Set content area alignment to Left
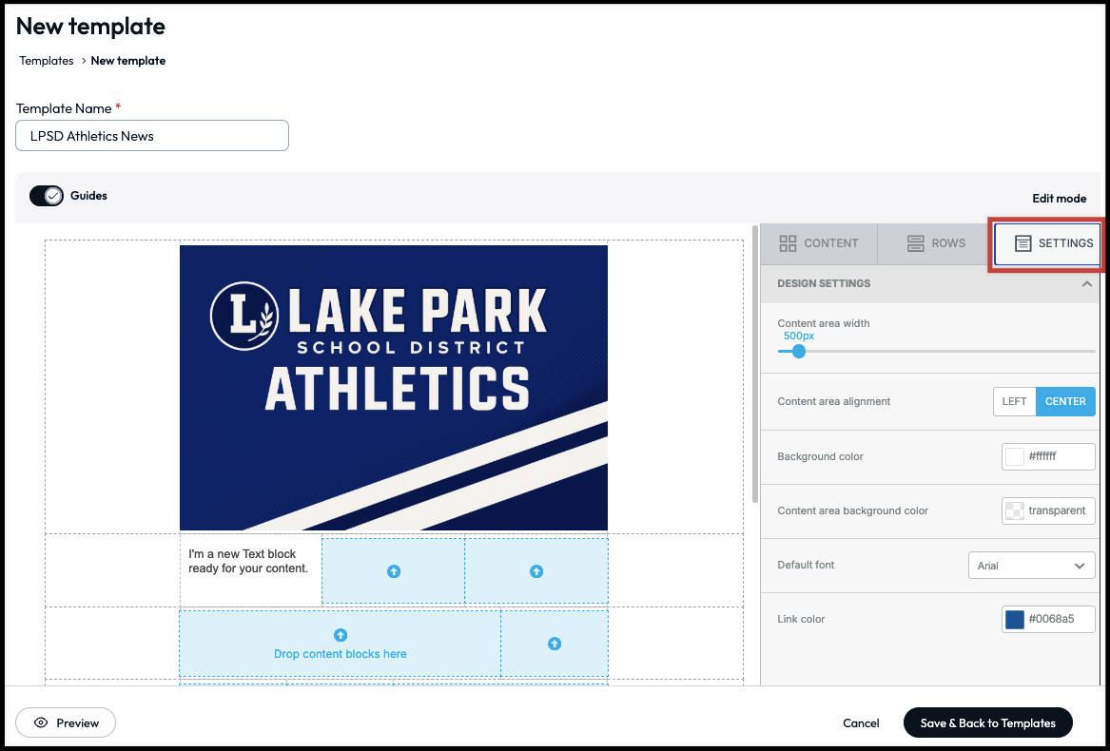Image resolution: width=1110 pixels, height=751 pixels. [1014, 401]
